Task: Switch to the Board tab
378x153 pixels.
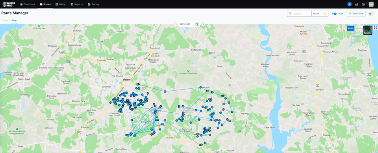Action: [x=5, y=20]
